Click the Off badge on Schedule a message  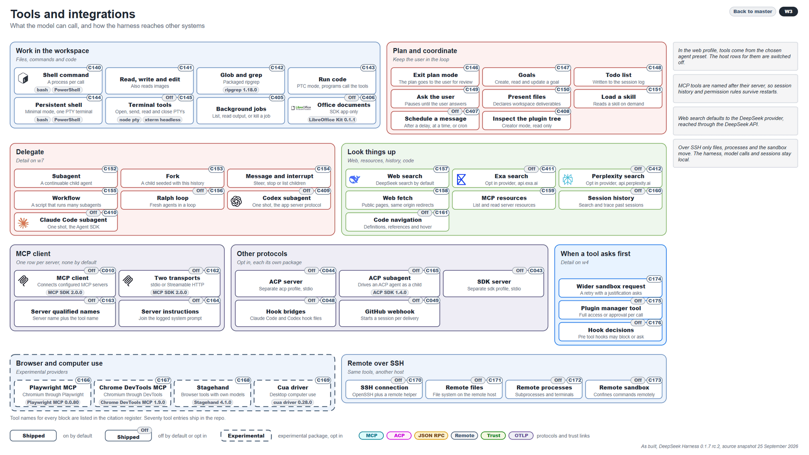pyautogui.click(x=455, y=111)
